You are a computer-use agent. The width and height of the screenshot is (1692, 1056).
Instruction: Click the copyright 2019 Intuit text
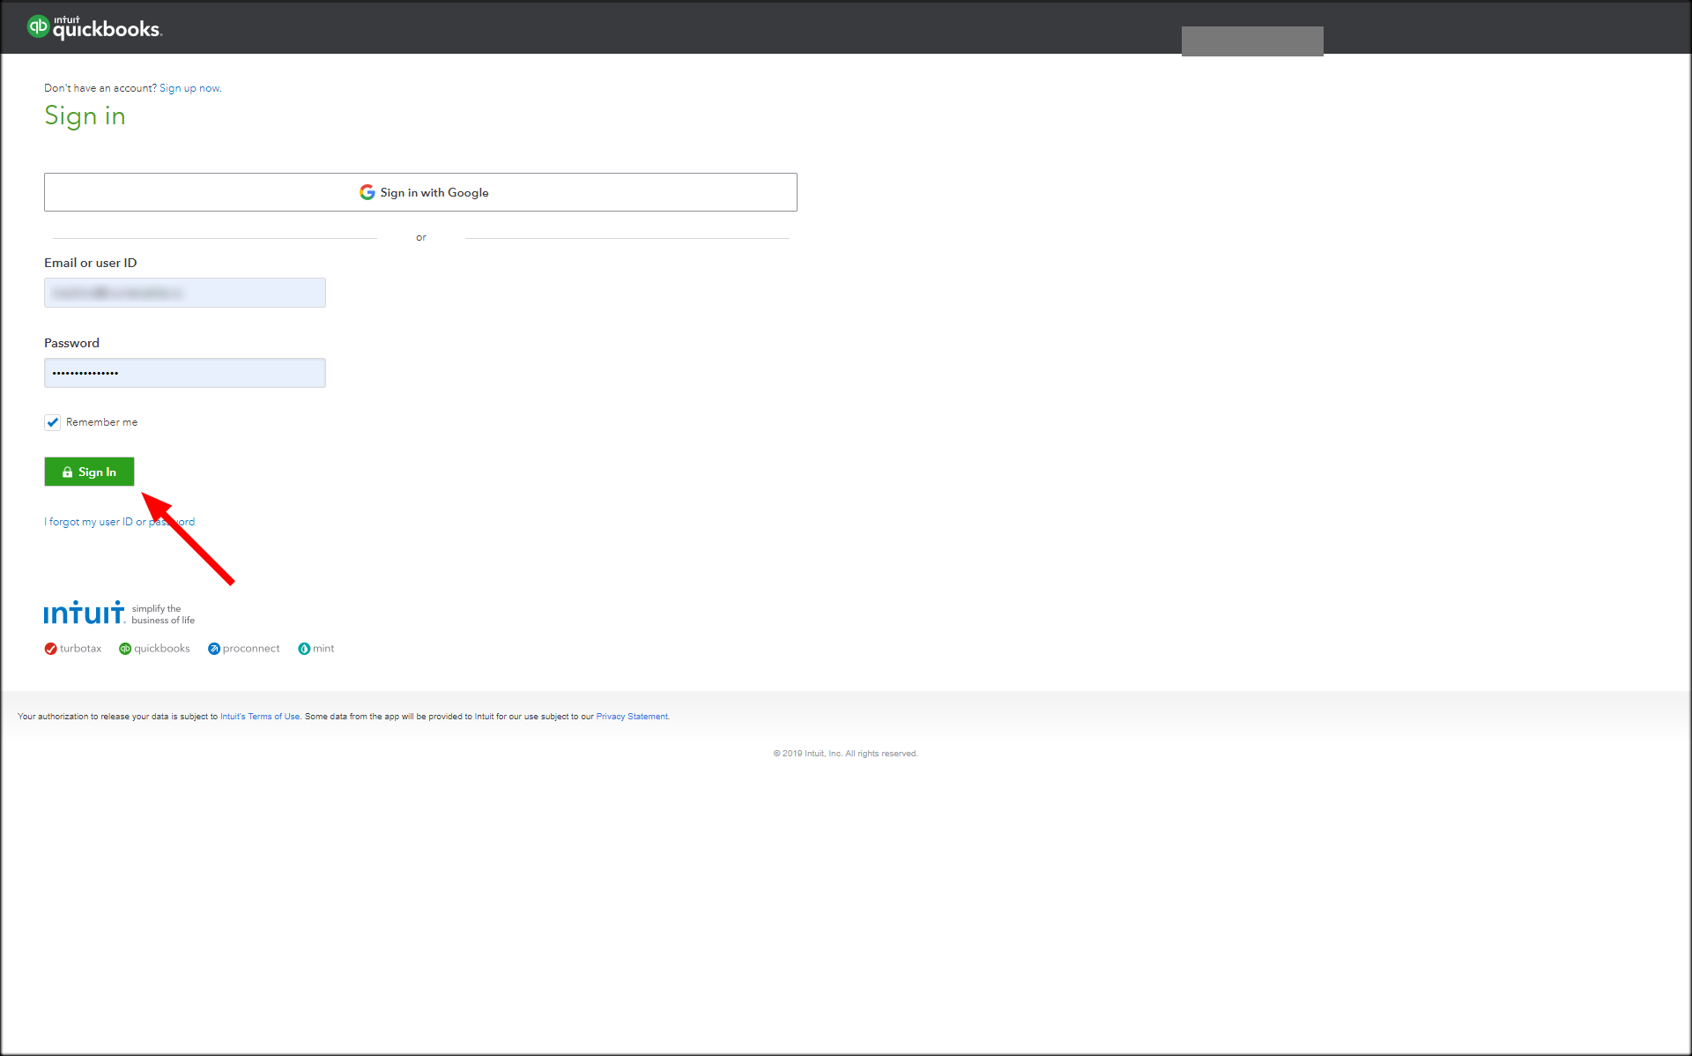pos(846,754)
